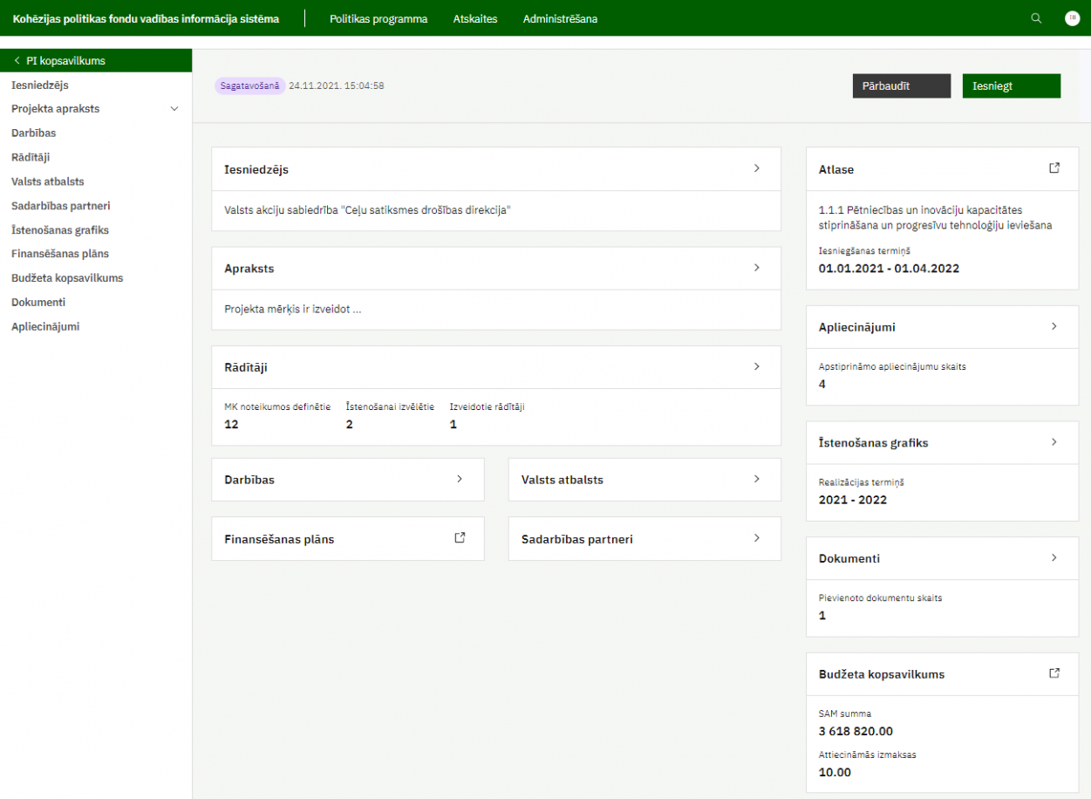Open Budžeta kopsavilkums external link icon
This screenshot has height=799, width=1091.
click(1054, 673)
